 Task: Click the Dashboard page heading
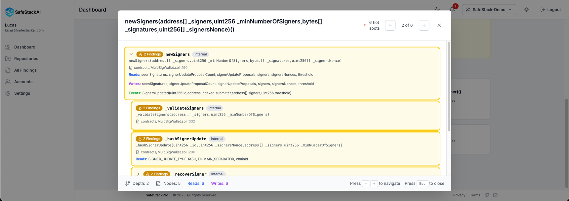(x=93, y=10)
